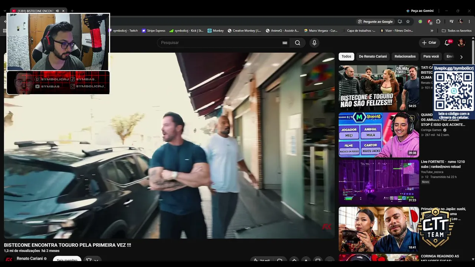Open the Chrome extensions puzzle icon
The height and width of the screenshot is (267, 475).
tap(438, 22)
